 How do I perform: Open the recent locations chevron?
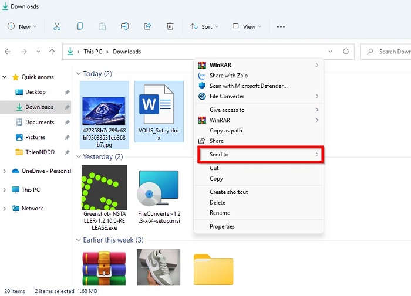click(38, 52)
